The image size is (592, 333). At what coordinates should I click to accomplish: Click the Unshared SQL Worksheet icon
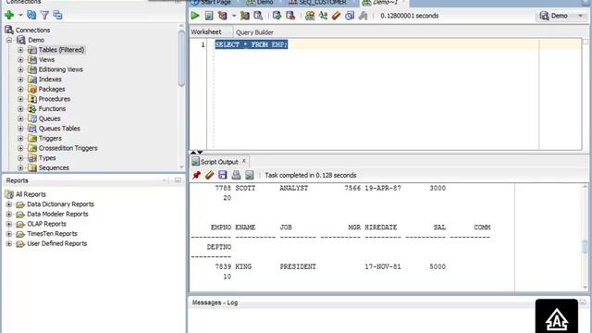[310, 16]
